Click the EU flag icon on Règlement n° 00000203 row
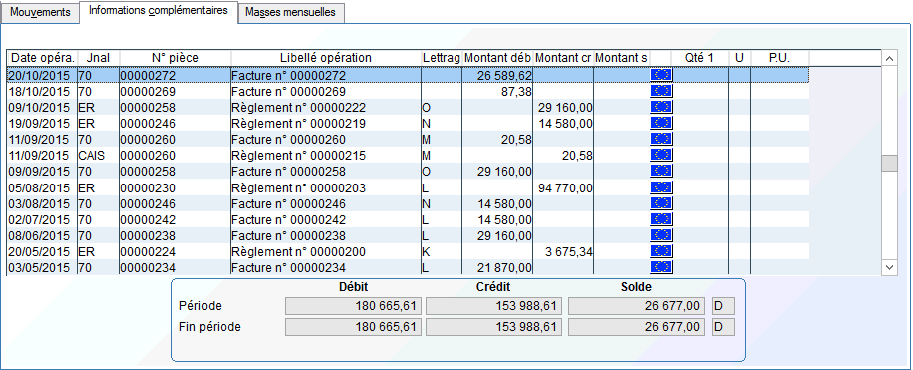This screenshot has height=370, width=913. [661, 187]
